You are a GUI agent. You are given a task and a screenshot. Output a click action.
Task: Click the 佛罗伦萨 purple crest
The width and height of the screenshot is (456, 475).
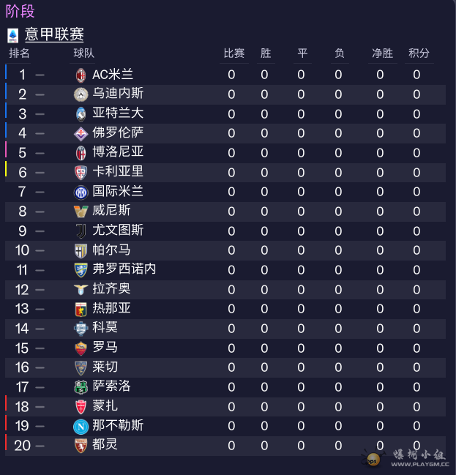tap(81, 134)
